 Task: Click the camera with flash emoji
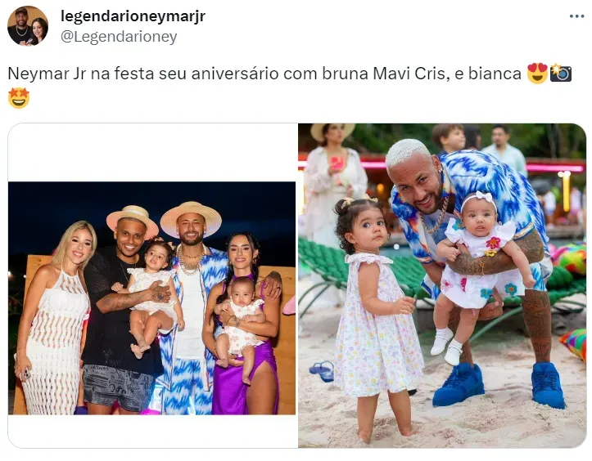pyautogui.click(x=560, y=74)
